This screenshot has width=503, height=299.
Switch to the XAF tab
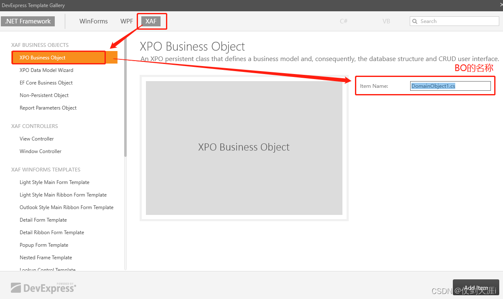[151, 21]
